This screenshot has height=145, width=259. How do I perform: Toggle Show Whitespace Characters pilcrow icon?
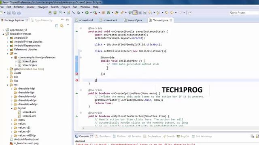145,12
